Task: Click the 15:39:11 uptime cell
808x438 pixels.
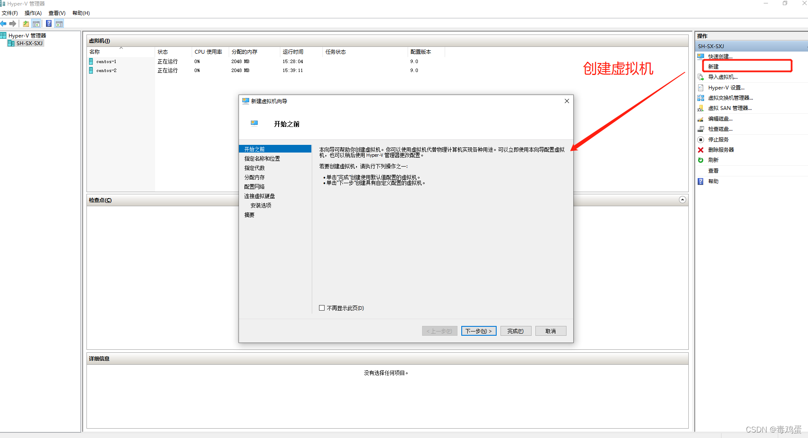Action: tap(293, 70)
